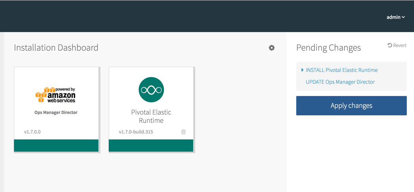Select the Ops Manager Director tile label
Screen dimensions: 414x192
56,113
